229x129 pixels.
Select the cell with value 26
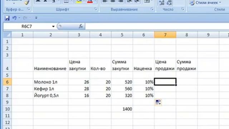click(x=79, y=82)
